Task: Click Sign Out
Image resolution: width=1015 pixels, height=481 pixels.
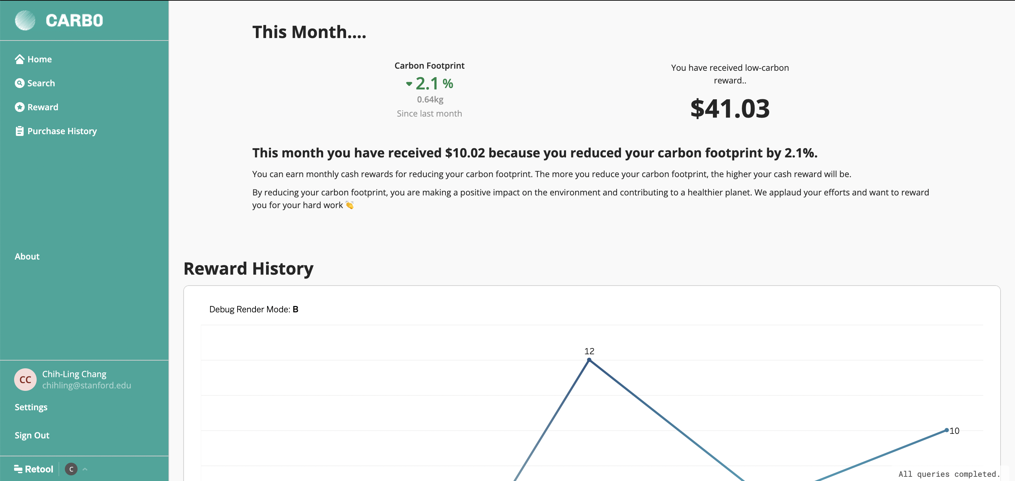Action: pyautogui.click(x=32, y=435)
